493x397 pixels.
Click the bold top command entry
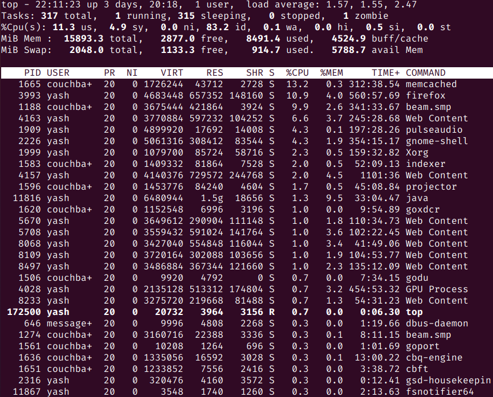[x=414, y=312]
